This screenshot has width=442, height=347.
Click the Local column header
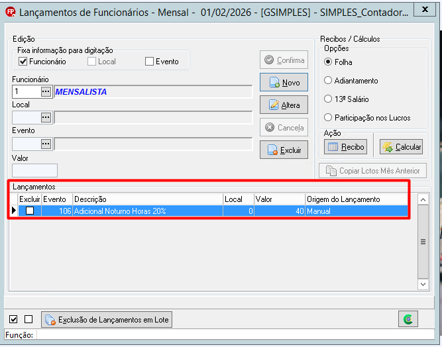[x=239, y=199]
